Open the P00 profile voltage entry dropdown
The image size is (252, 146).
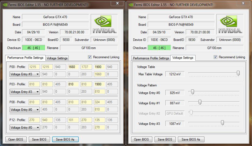(x=25, y=74)
